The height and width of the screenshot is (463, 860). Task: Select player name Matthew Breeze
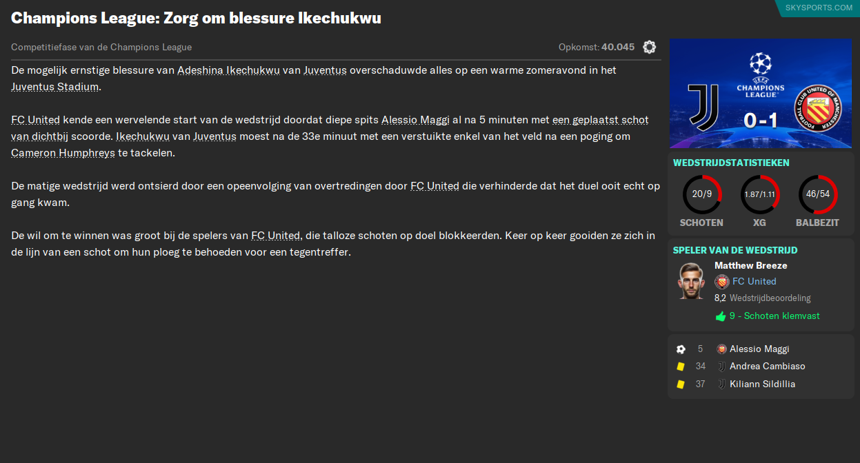click(750, 265)
